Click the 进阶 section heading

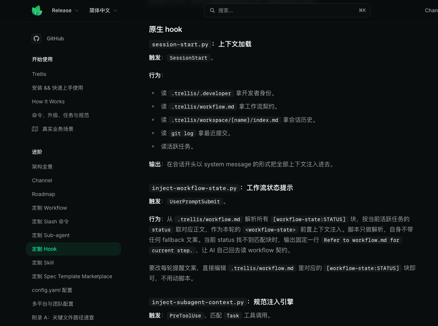tap(37, 152)
